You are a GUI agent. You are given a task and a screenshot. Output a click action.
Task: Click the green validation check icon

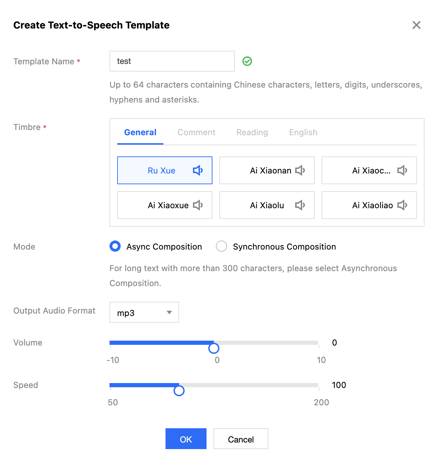247,61
